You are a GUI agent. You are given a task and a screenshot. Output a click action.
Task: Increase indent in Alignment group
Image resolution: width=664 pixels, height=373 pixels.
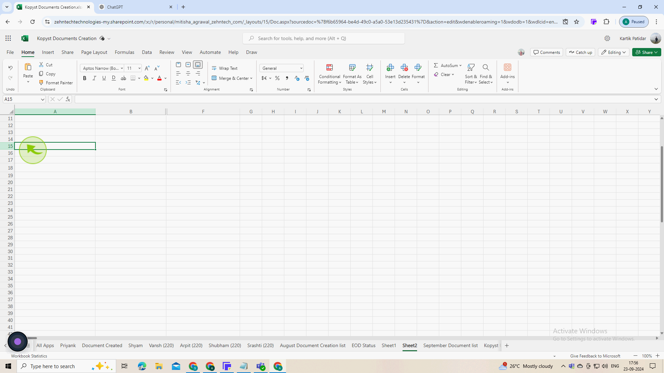point(188,83)
